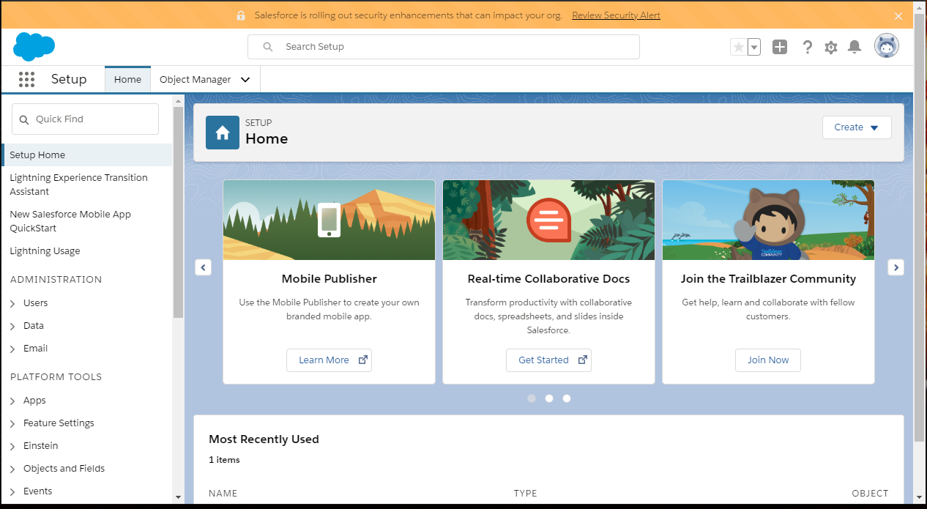Viewport: 927px width, 509px height.
Task: Expand the Data tree node
Action: coord(12,326)
